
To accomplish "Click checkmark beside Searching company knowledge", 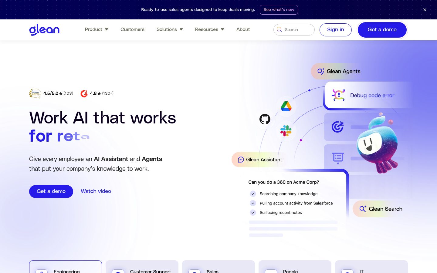I will click(253, 194).
